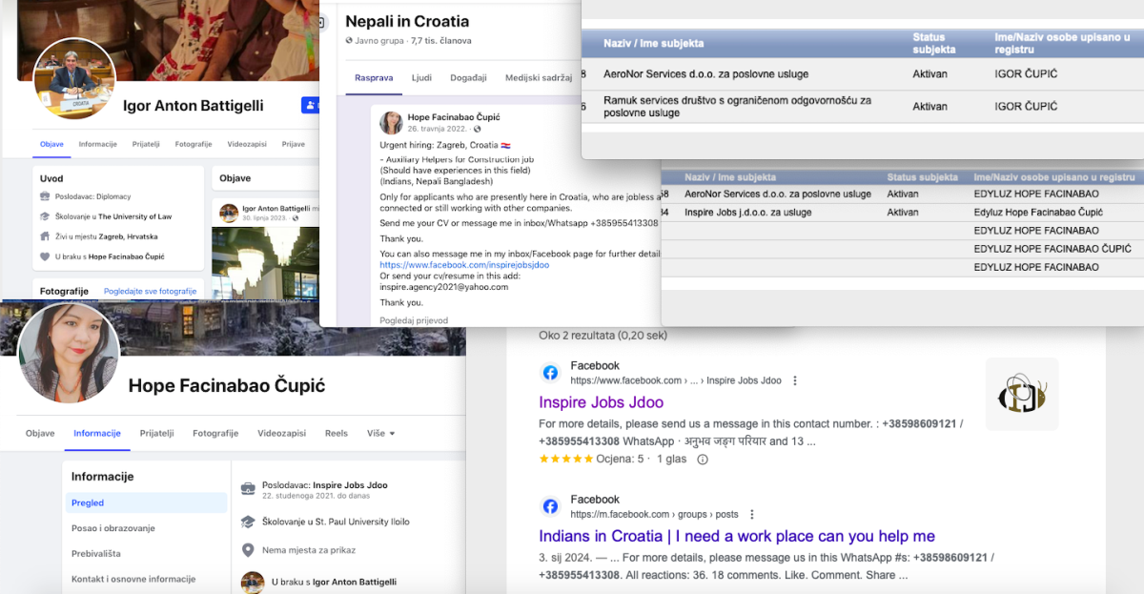Open the Fotografije tab on Hope's profile
Image resolution: width=1144 pixels, height=594 pixels.
(x=215, y=433)
